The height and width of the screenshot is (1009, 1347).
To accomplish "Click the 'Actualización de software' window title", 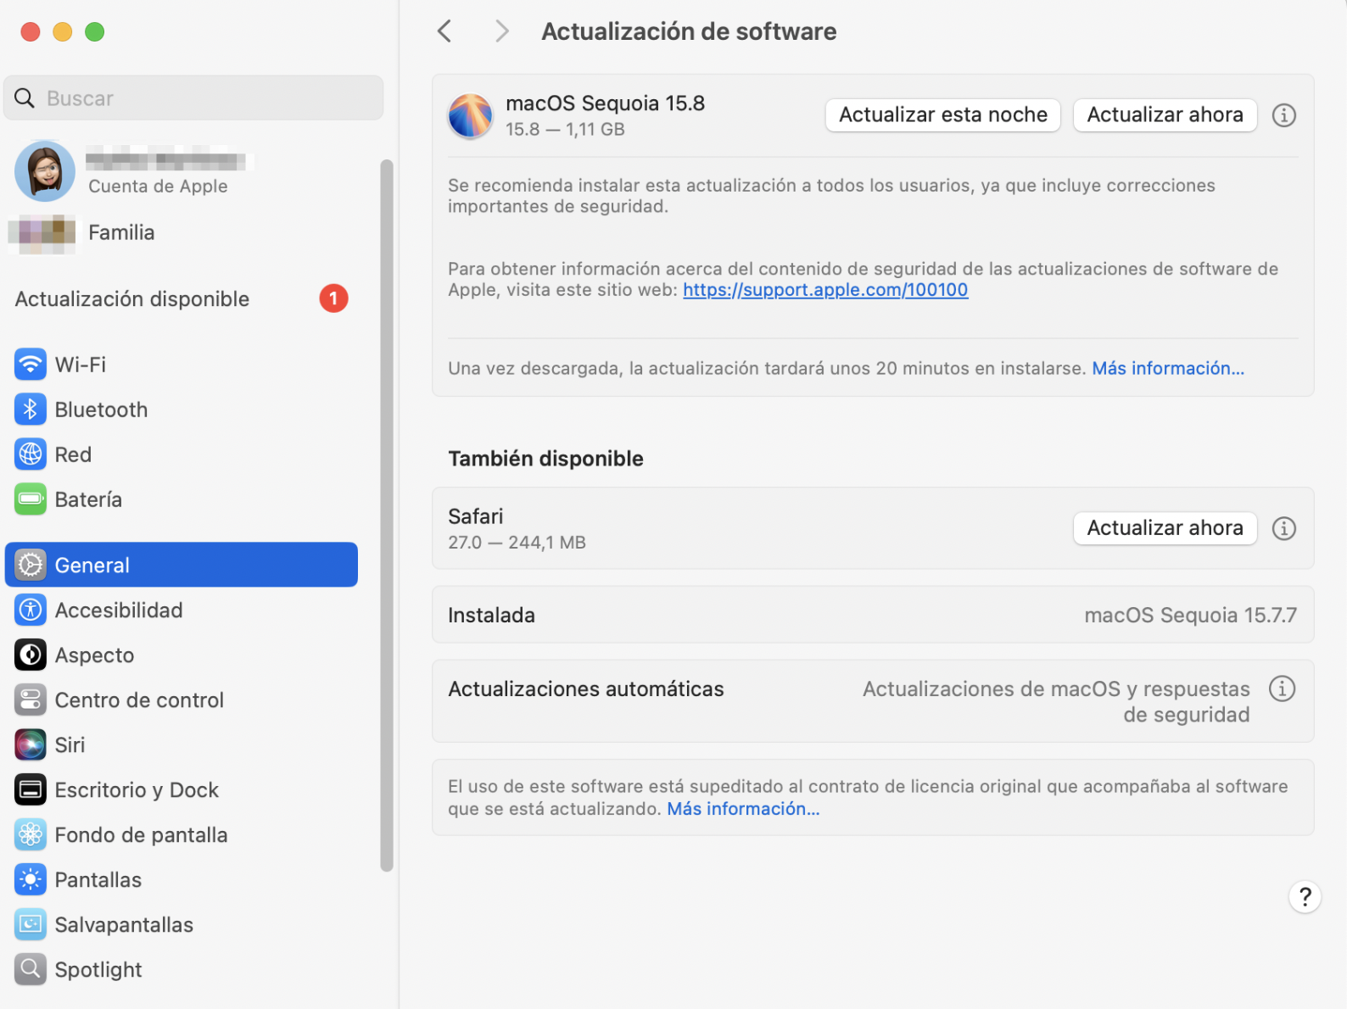I will pyautogui.click(x=689, y=31).
